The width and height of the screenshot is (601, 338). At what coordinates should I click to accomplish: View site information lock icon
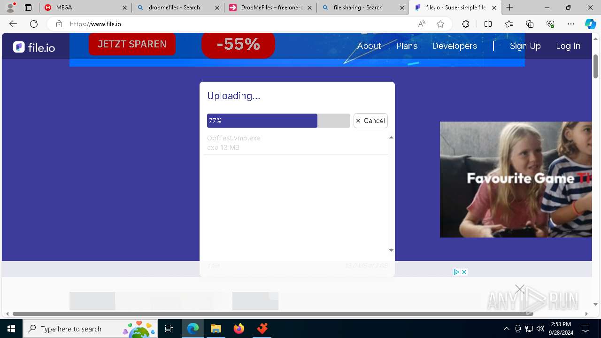[59, 24]
